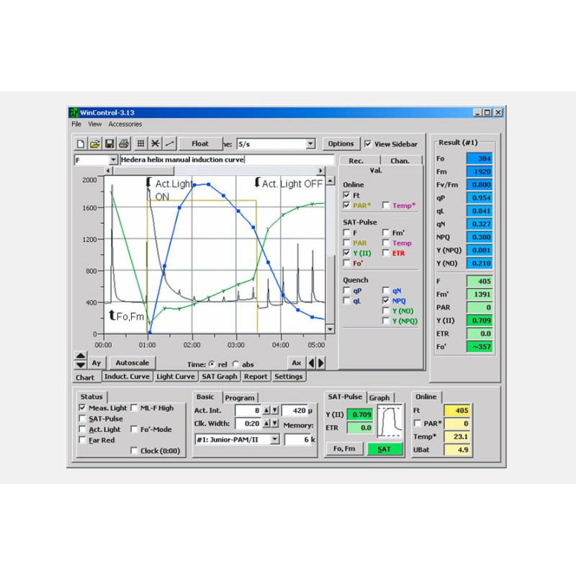Select the curve line tool icon
This screenshot has height=576, width=576.
click(171, 143)
